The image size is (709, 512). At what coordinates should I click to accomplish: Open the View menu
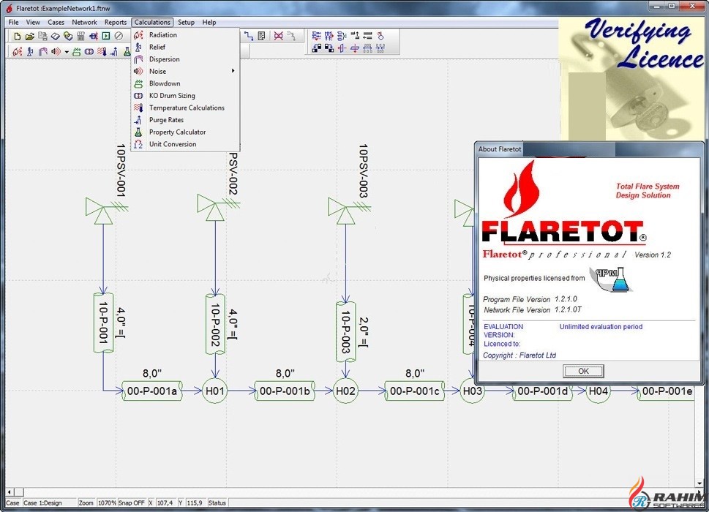33,22
